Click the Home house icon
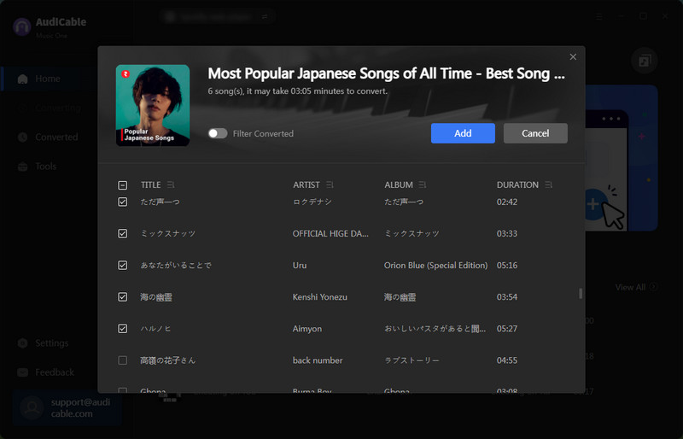 point(23,79)
